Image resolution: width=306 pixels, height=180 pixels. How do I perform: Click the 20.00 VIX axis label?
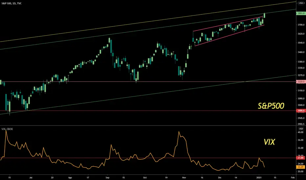(301, 171)
